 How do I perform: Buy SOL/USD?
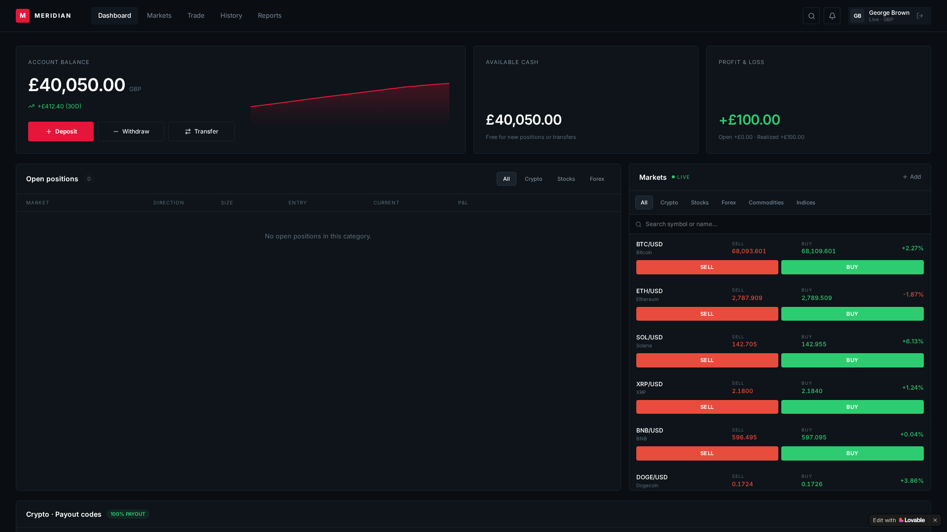click(x=852, y=360)
